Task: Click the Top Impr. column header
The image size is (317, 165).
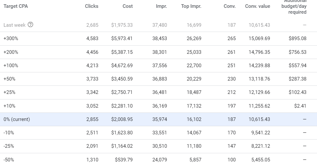Action: coord(191,6)
